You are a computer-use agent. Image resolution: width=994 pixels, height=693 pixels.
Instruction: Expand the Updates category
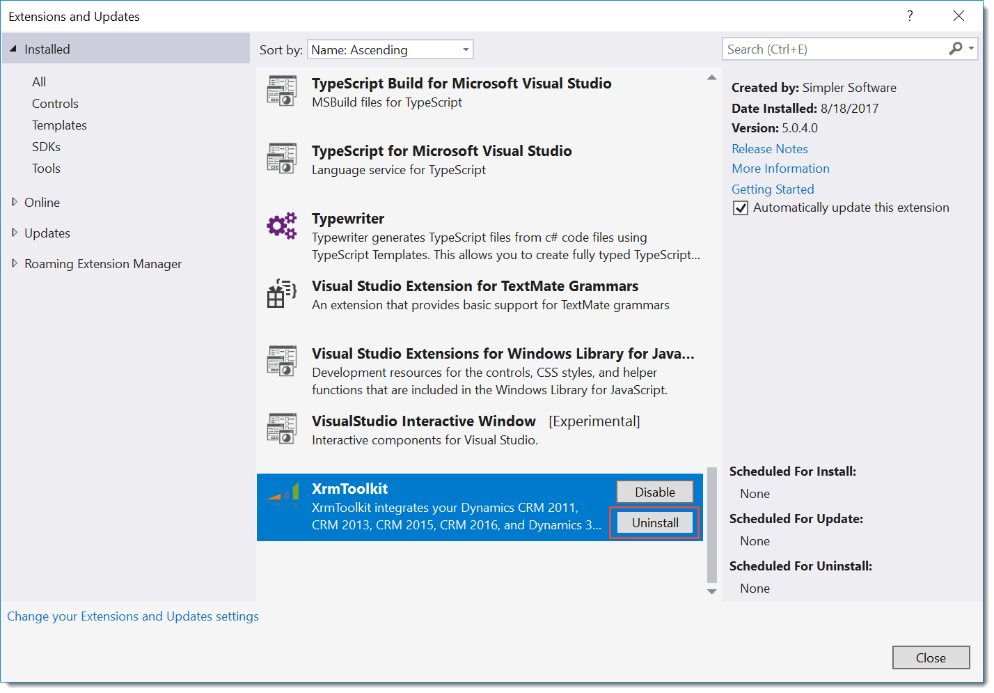pyautogui.click(x=15, y=233)
